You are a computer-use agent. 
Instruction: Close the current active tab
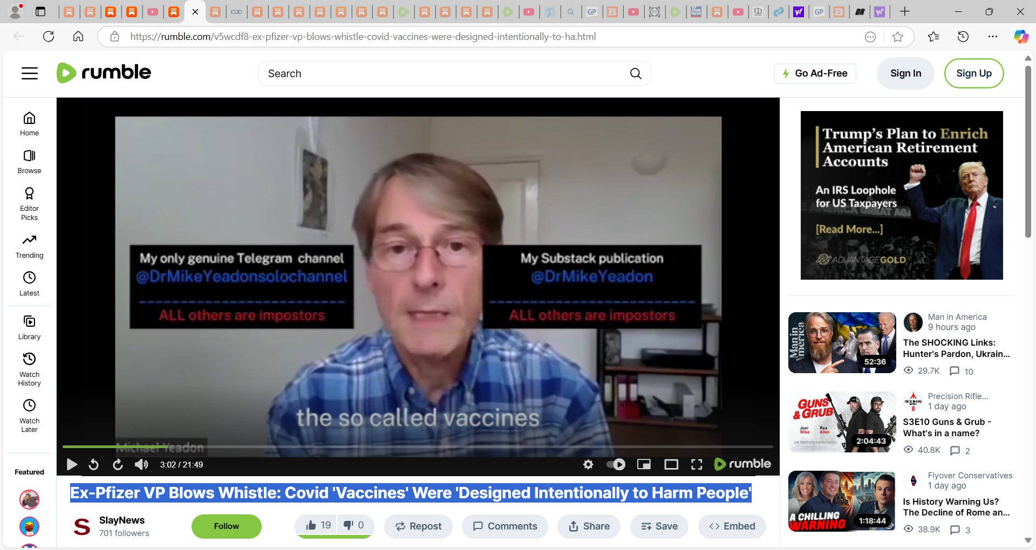point(195,11)
